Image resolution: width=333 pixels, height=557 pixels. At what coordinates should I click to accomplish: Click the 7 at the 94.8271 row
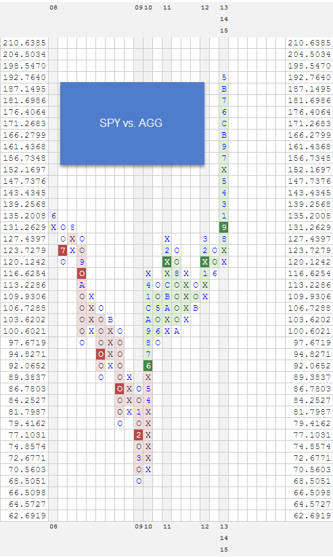[x=148, y=354]
